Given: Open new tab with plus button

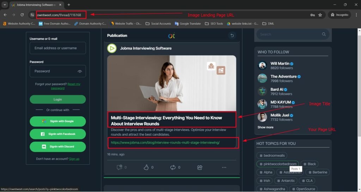Looking at the screenshot, I should pyautogui.click(x=69, y=5).
